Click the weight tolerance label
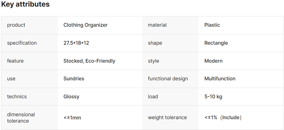Viewport: 284px width, 130px height. (x=167, y=118)
